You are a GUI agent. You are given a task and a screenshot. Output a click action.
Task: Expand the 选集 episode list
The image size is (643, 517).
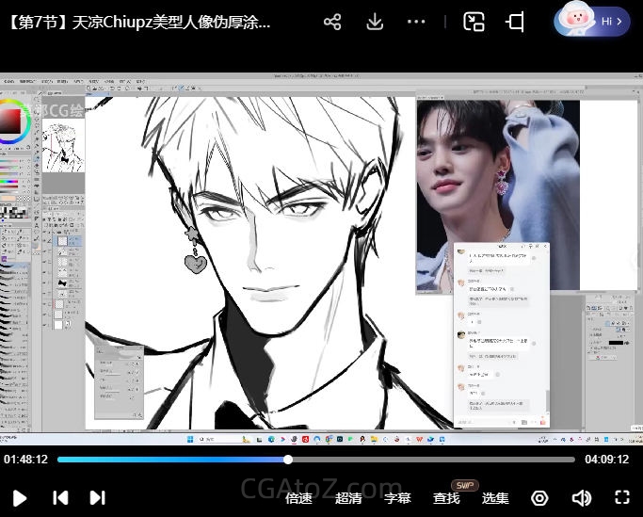click(x=495, y=498)
